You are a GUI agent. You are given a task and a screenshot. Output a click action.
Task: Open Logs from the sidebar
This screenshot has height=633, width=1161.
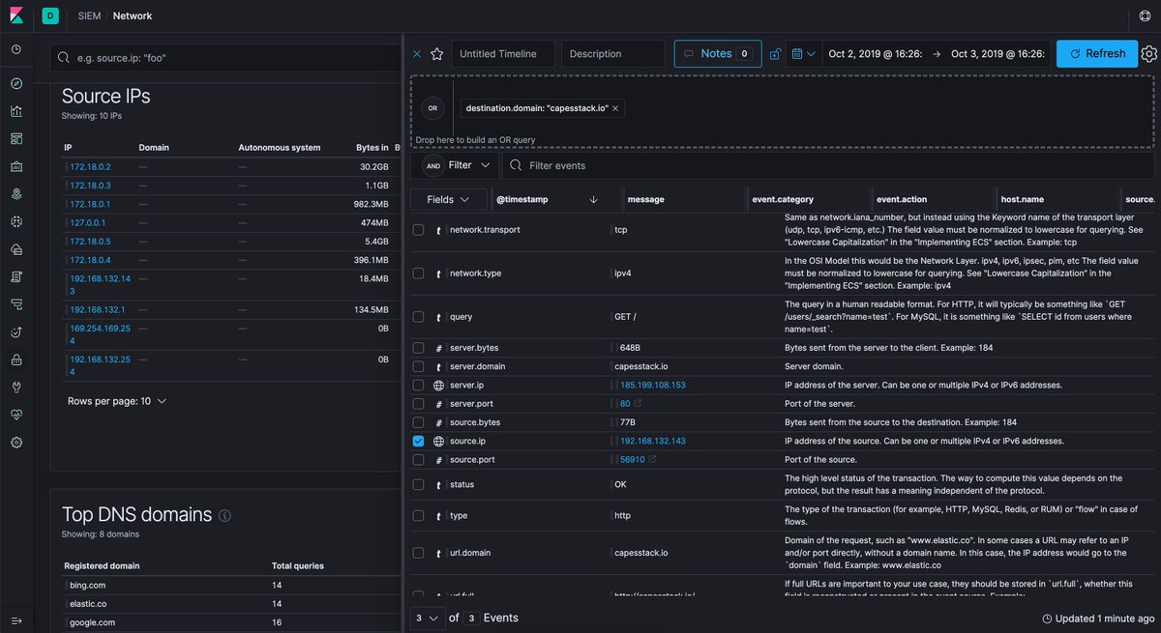pyautogui.click(x=16, y=276)
